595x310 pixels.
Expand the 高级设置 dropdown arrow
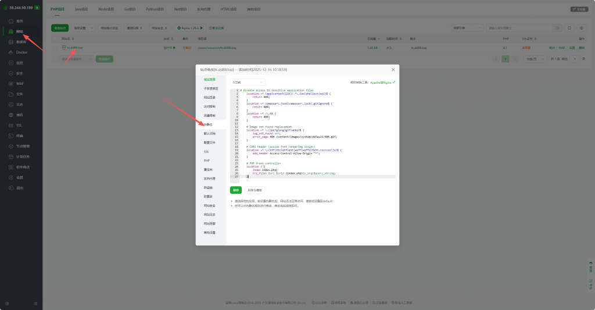click(91, 28)
